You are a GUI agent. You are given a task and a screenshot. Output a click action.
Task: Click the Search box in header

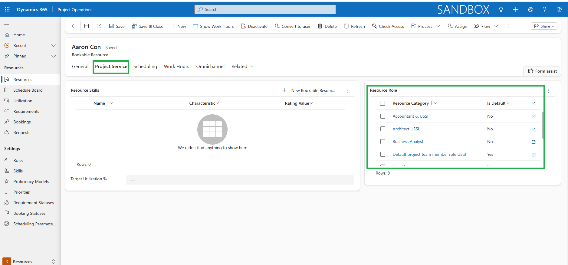coord(265,9)
